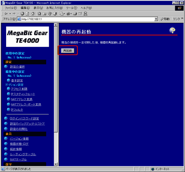Open the Favorites pane toolbar icon
The height and width of the screenshot is (172, 185).
[44, 14]
